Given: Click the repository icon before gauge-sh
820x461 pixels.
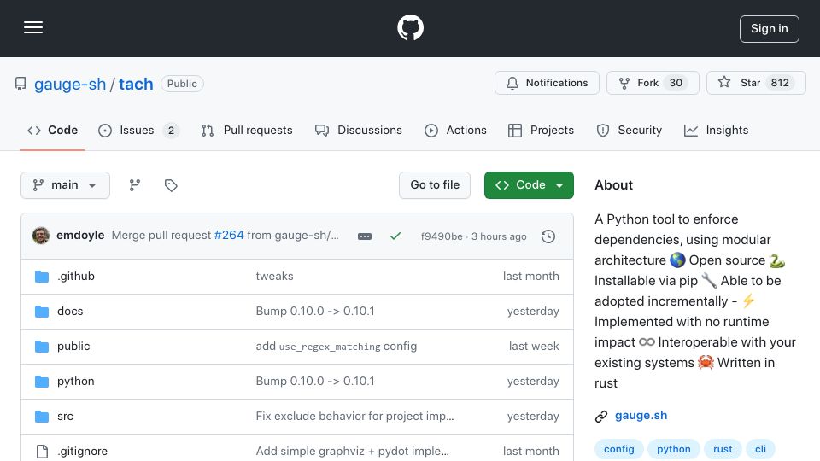Looking at the screenshot, I should click(20, 84).
